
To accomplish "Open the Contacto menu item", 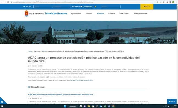I will point(112,13).
